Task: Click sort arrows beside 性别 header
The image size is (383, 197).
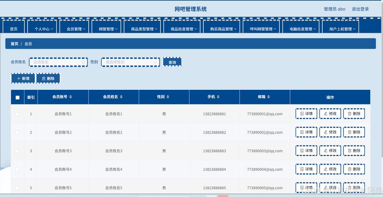Action: click(168, 97)
